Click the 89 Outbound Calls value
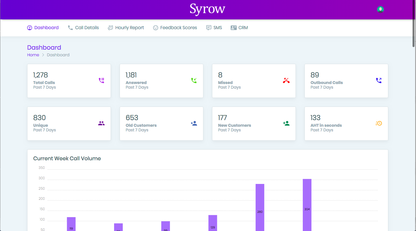 click(x=315, y=75)
